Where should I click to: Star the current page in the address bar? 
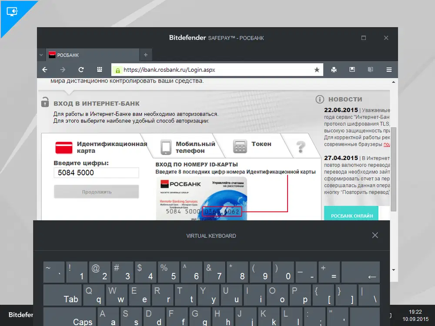317,70
